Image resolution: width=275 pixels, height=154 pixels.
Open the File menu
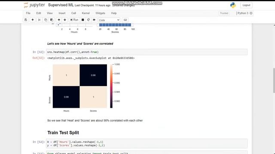pyautogui.click(x=28, y=13)
